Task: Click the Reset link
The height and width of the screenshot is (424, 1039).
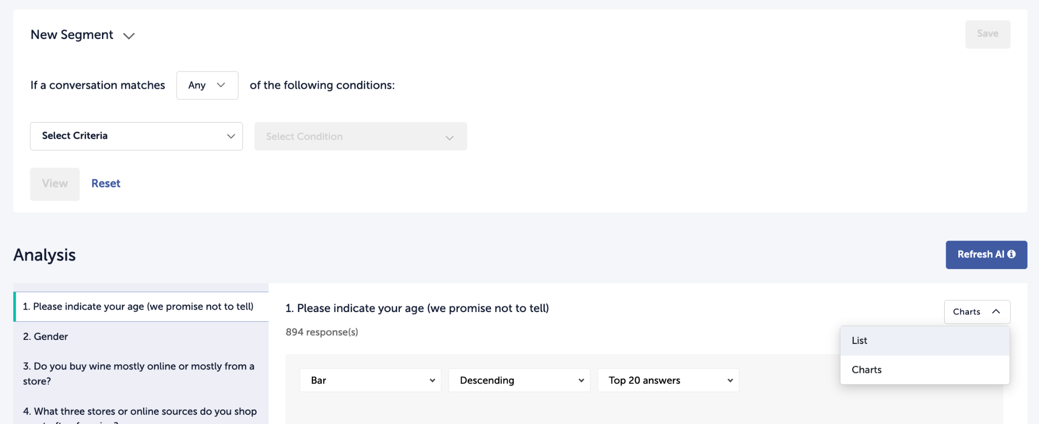Action: (x=106, y=183)
